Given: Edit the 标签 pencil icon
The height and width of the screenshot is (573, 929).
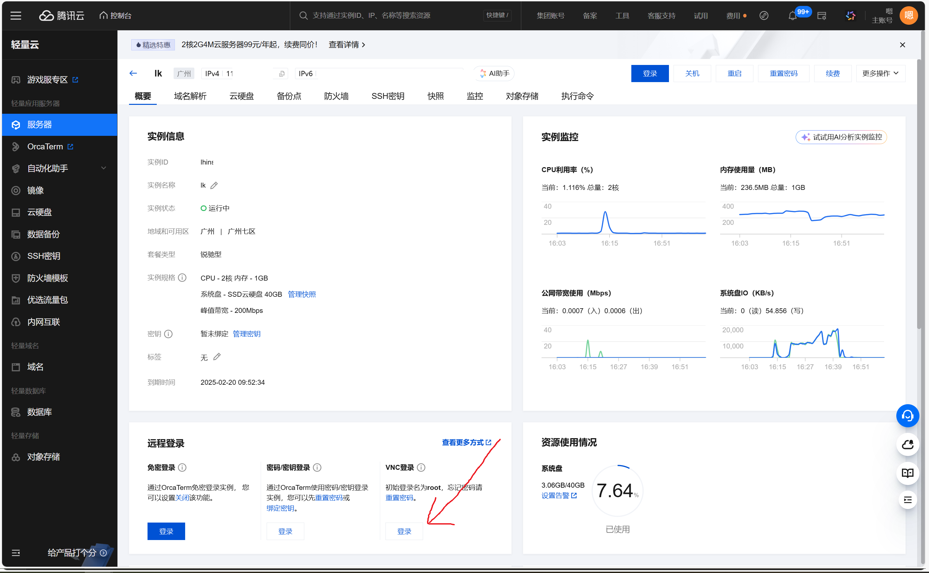Looking at the screenshot, I should pyautogui.click(x=217, y=357).
